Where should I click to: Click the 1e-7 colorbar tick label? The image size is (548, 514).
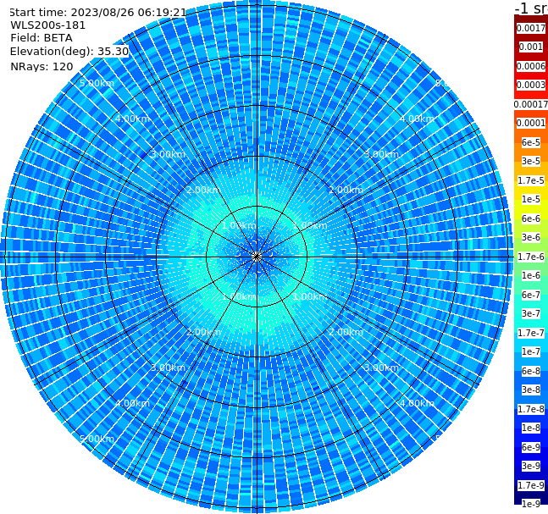pyautogui.click(x=531, y=351)
